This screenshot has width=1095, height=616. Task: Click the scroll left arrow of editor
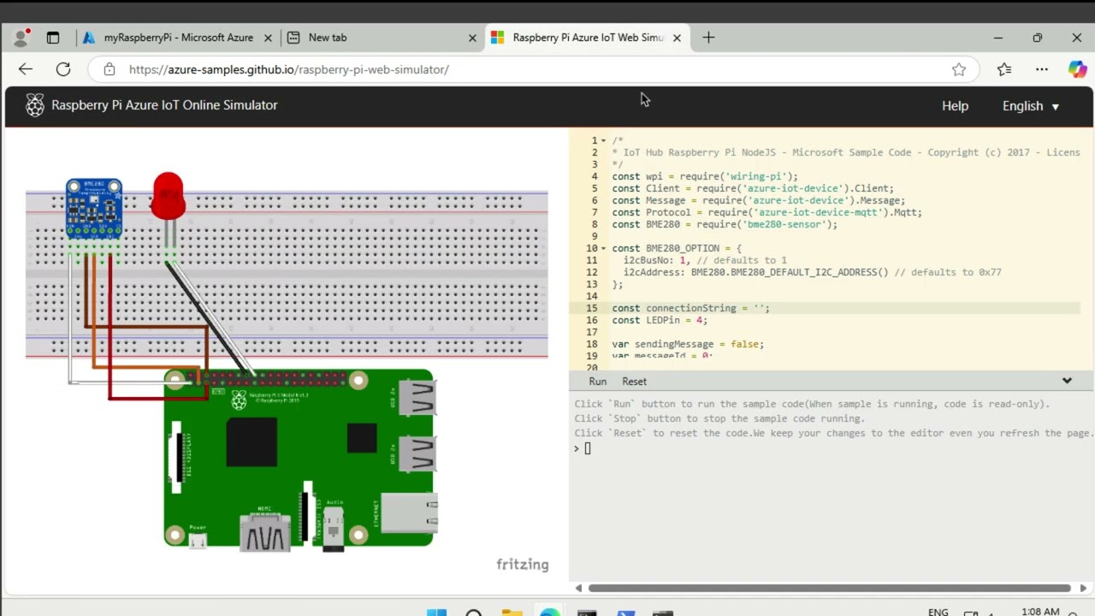click(578, 588)
